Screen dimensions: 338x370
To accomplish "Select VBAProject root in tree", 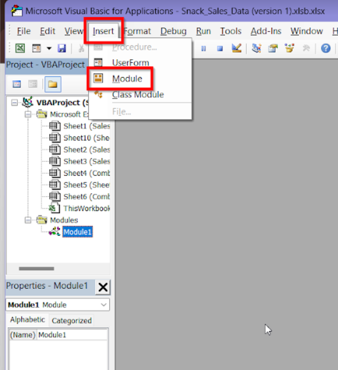I will (x=62, y=103).
